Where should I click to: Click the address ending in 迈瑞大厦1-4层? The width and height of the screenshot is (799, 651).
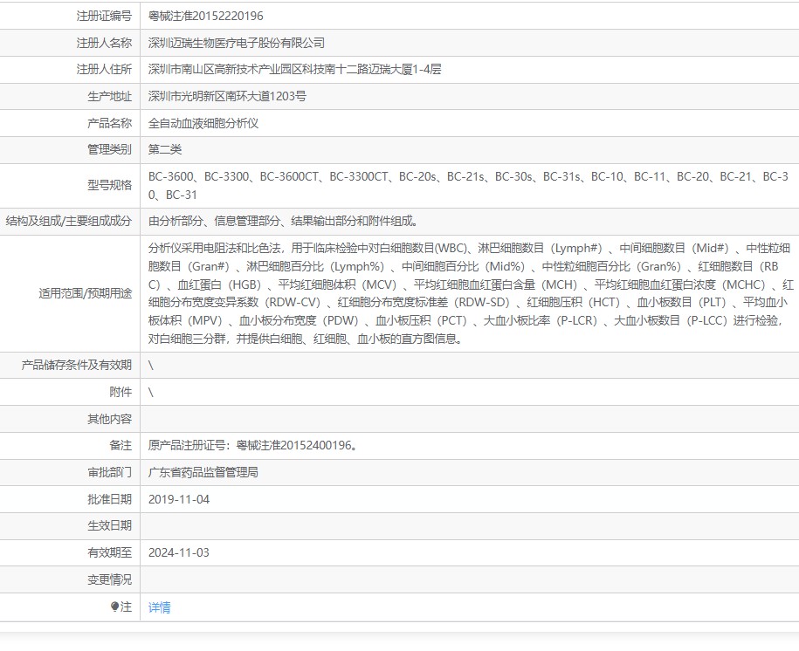tap(295, 69)
